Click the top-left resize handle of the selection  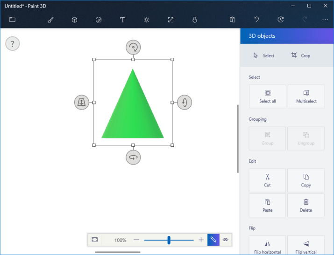pos(94,60)
